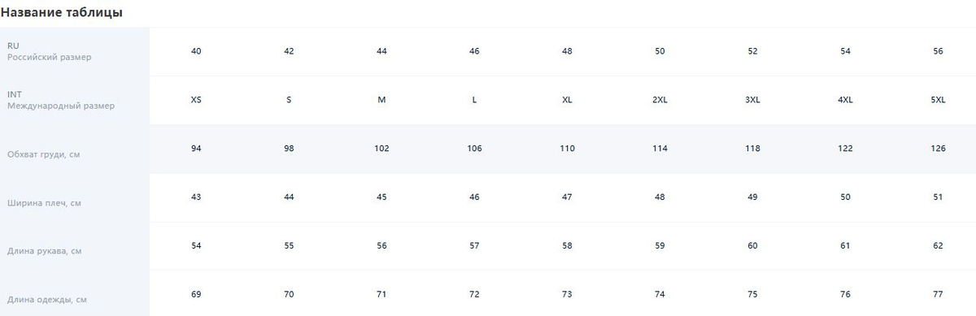Select shoulder width value 47
976x316 pixels.
point(567,197)
